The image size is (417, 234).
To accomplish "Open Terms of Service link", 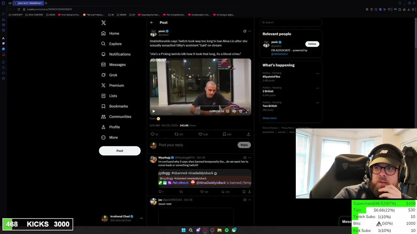I will (270, 128).
